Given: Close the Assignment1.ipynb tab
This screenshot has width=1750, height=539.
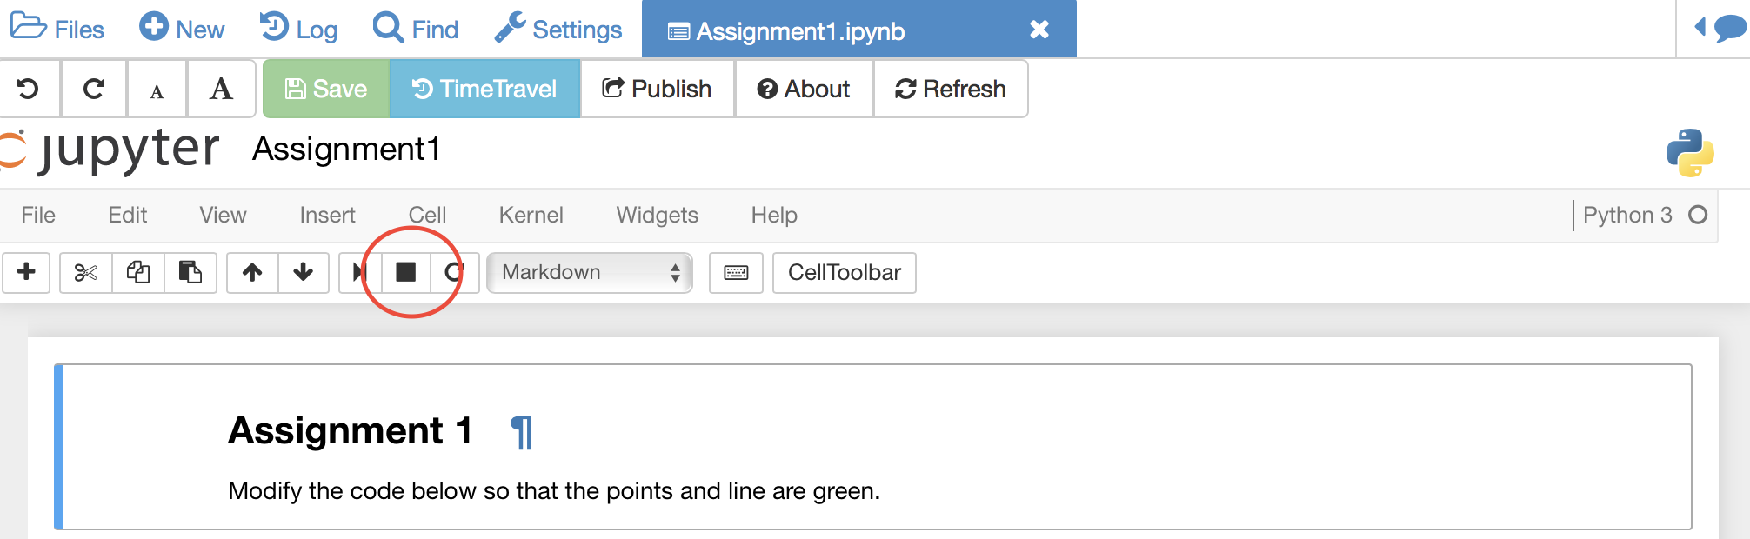Looking at the screenshot, I should tap(1039, 30).
